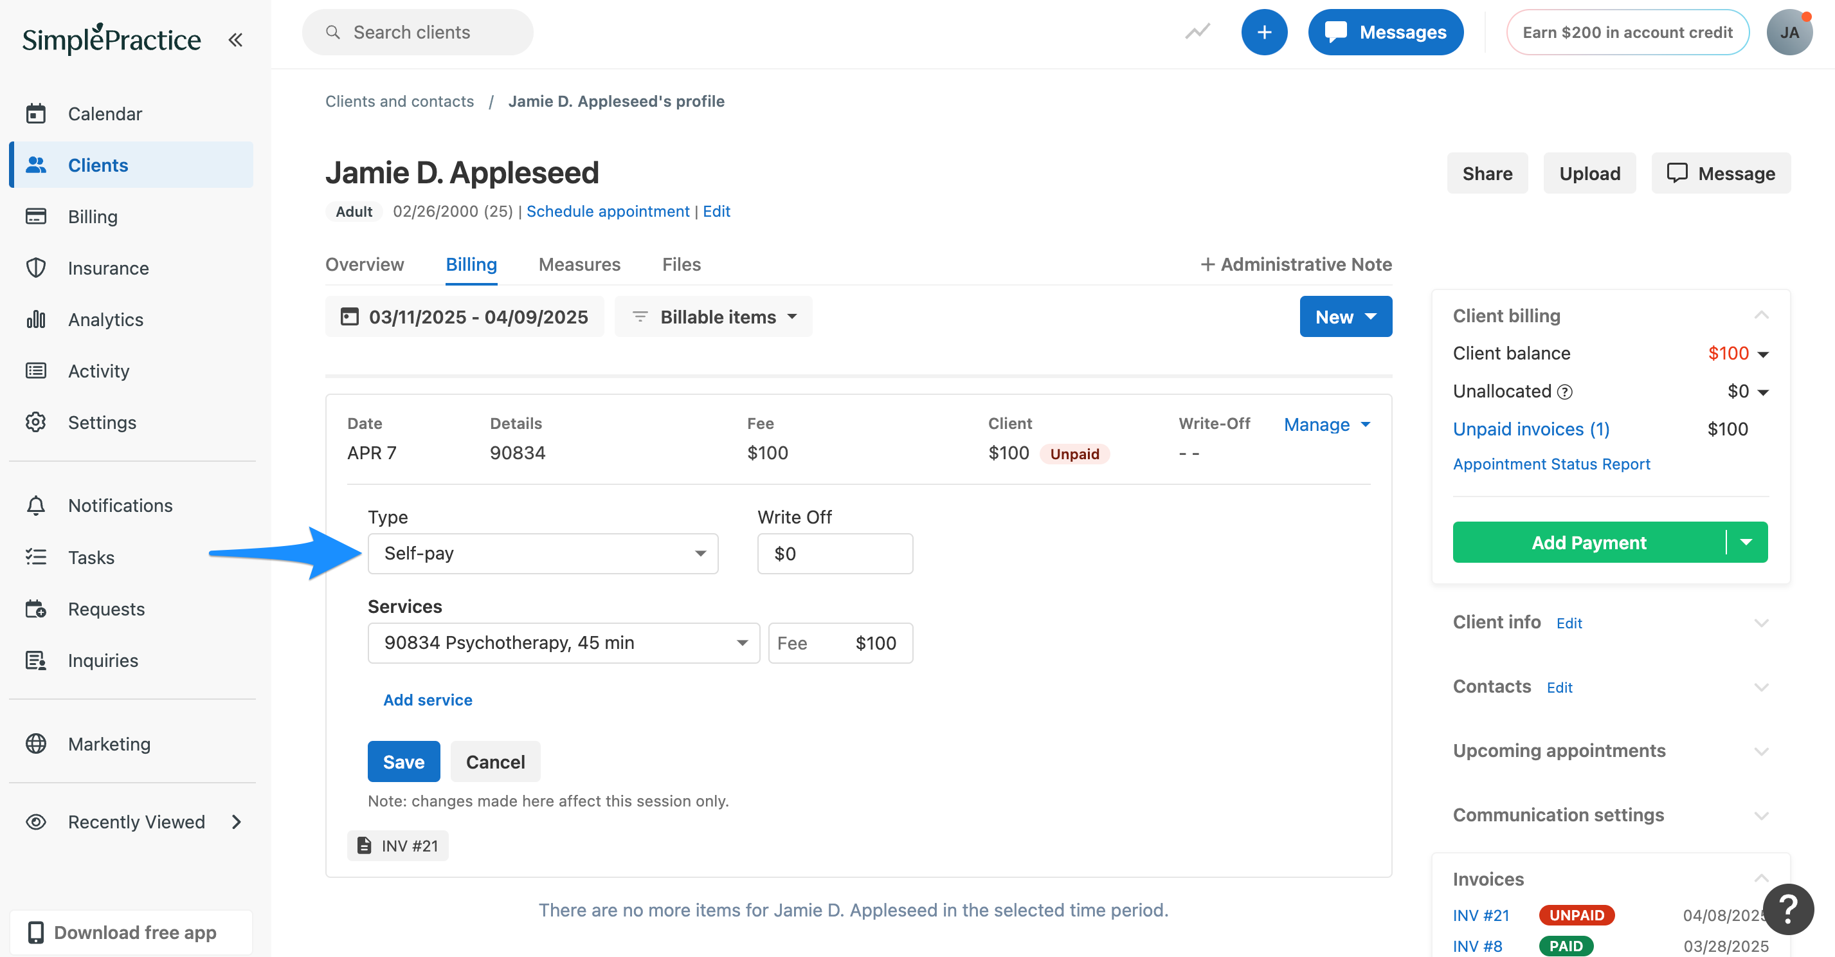
Task: Click the help question mark bubble
Action: pyautogui.click(x=1788, y=909)
